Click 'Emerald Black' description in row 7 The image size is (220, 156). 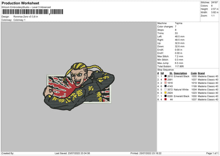181,96
